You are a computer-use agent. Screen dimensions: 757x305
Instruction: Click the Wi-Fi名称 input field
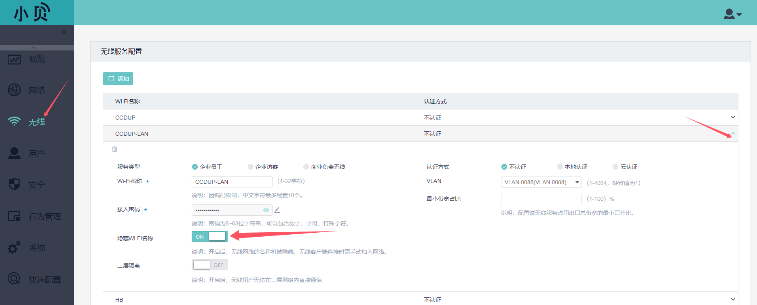pyautogui.click(x=232, y=182)
